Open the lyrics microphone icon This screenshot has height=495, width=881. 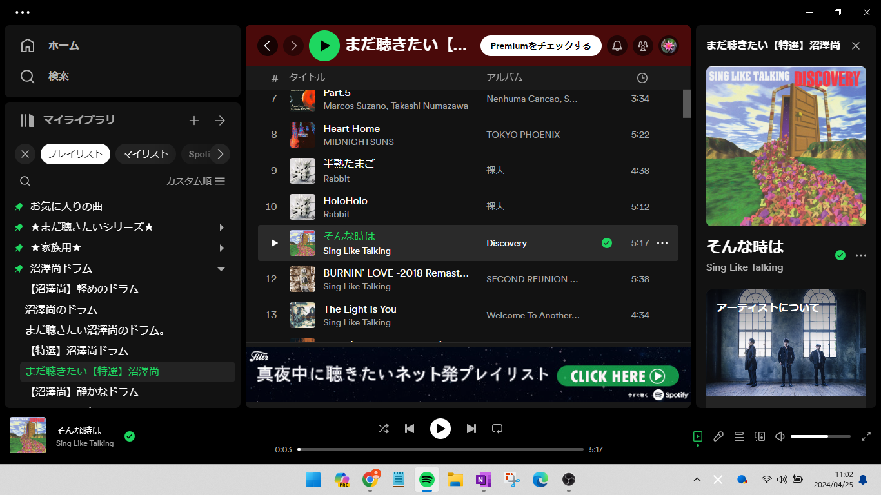click(x=718, y=436)
